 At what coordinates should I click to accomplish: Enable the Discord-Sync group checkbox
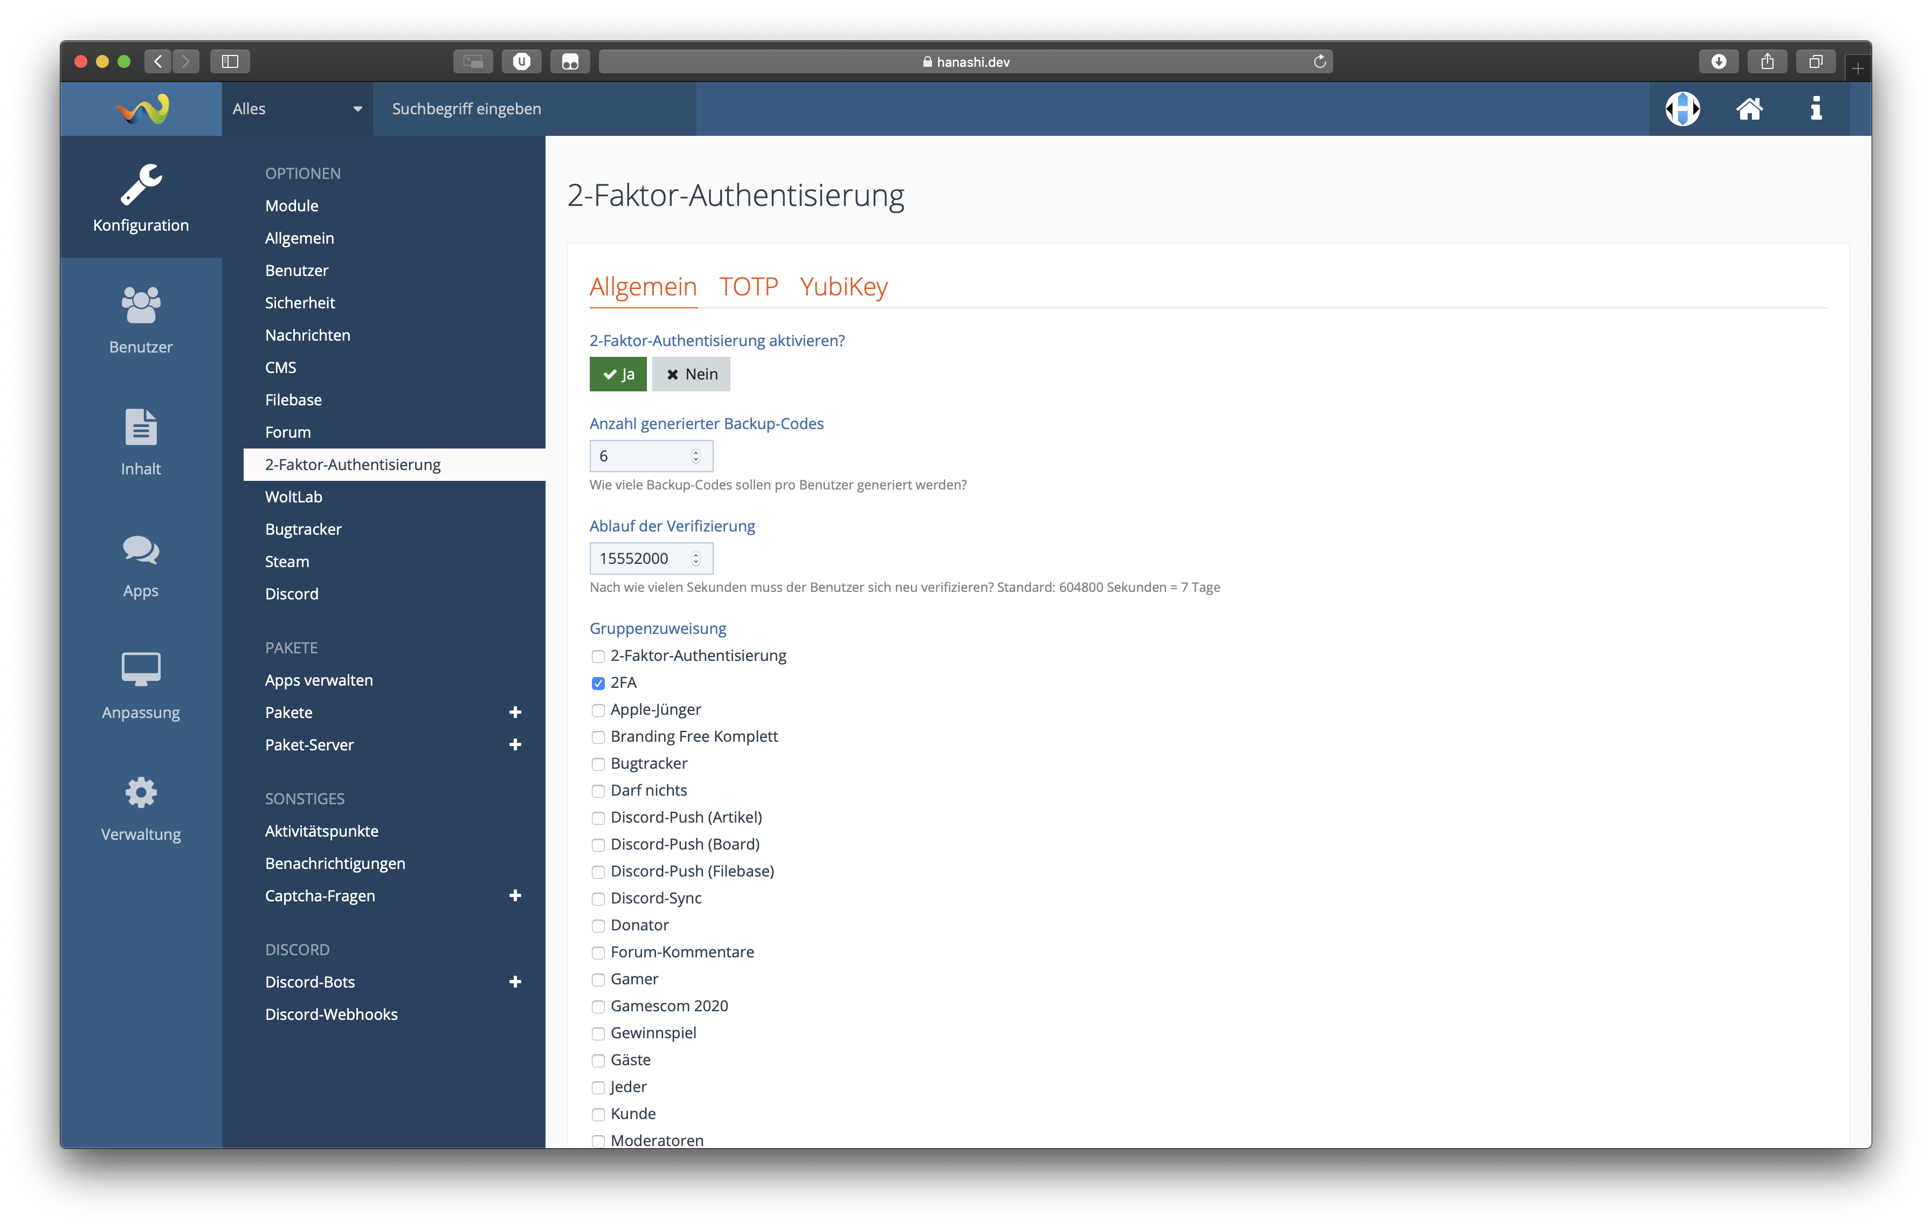pos(598,899)
